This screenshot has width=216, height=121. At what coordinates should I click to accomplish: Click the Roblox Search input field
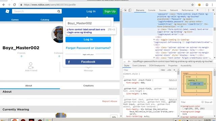point(37,11)
